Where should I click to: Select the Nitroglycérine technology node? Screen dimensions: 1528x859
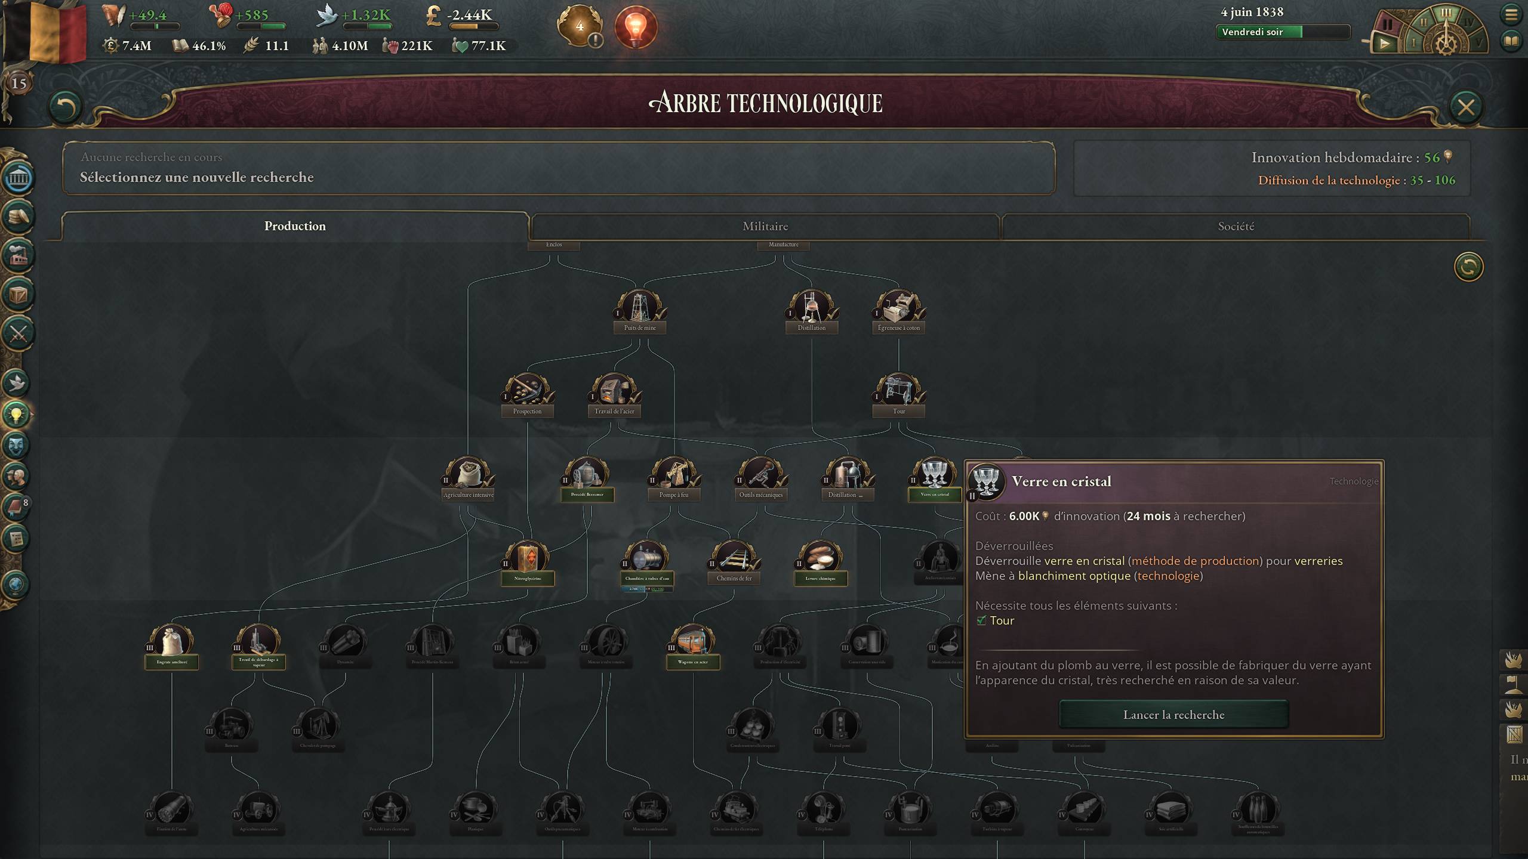tap(528, 563)
